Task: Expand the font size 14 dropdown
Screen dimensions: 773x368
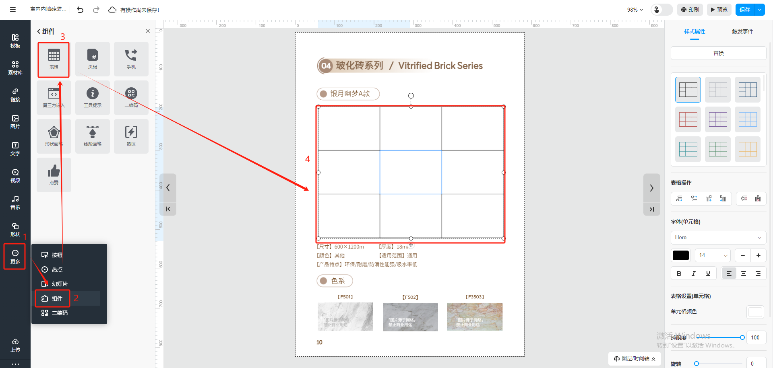Action: tap(713, 255)
